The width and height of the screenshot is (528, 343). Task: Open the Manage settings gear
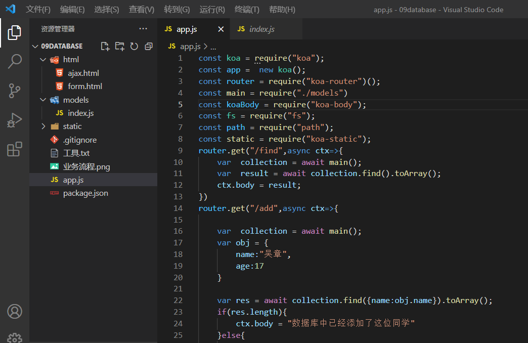[x=15, y=338]
